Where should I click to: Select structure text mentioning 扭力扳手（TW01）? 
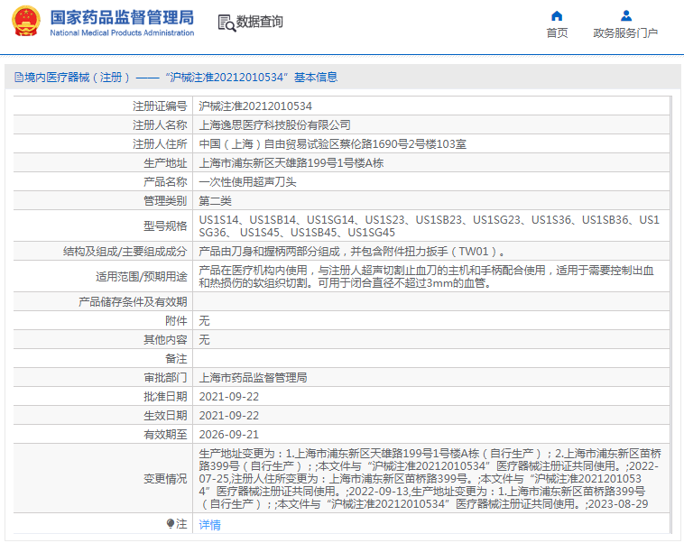352,252
